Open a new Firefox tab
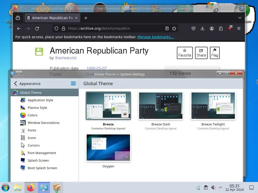The height and width of the screenshot is (193, 258). pyautogui.click(x=86, y=18)
